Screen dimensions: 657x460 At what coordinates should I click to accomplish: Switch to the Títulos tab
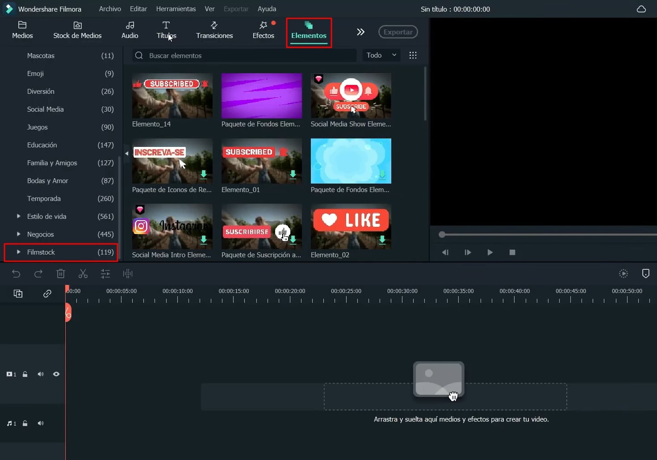coord(166,30)
